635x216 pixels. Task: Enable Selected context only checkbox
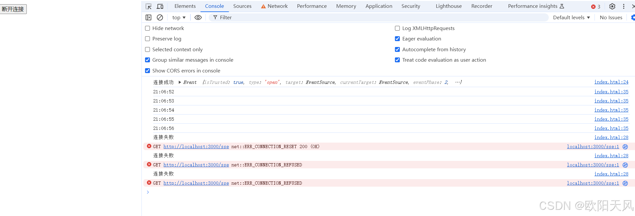pyautogui.click(x=148, y=50)
